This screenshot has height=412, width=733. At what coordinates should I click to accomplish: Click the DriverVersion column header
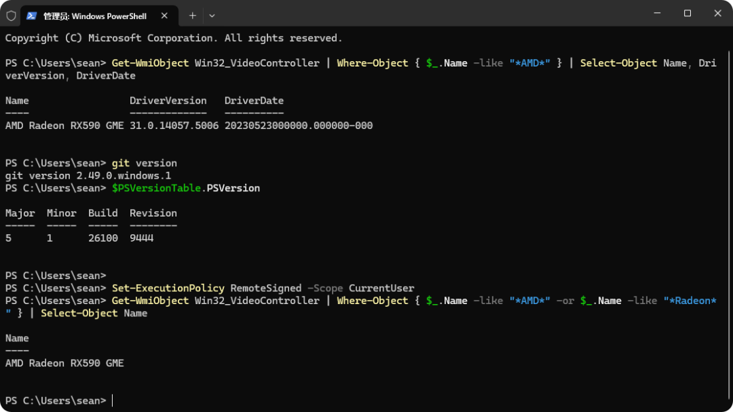168,101
